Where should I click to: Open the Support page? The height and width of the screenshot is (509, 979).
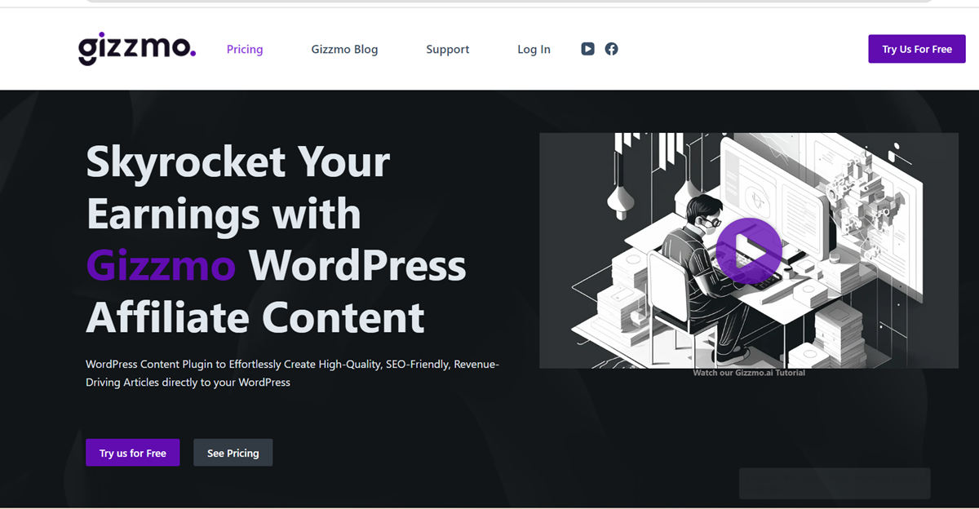(x=448, y=49)
